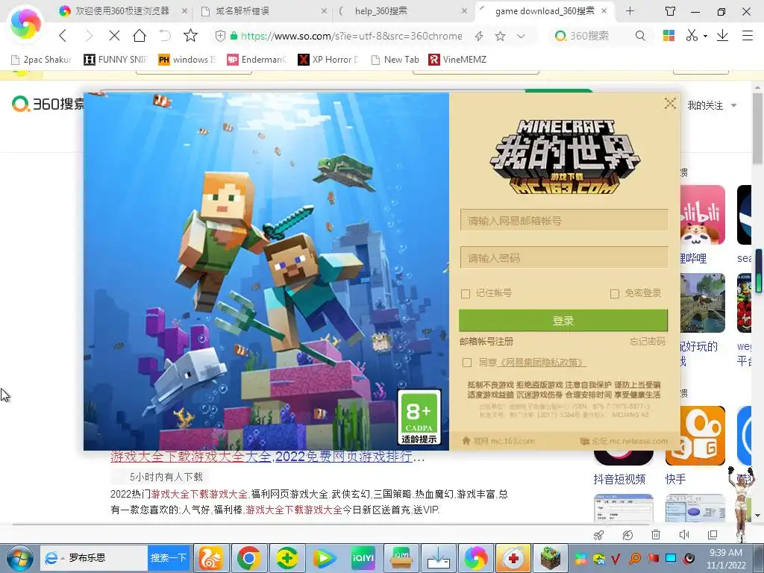
Task: Click the rocket accelerator status icon
Action: 599,535
